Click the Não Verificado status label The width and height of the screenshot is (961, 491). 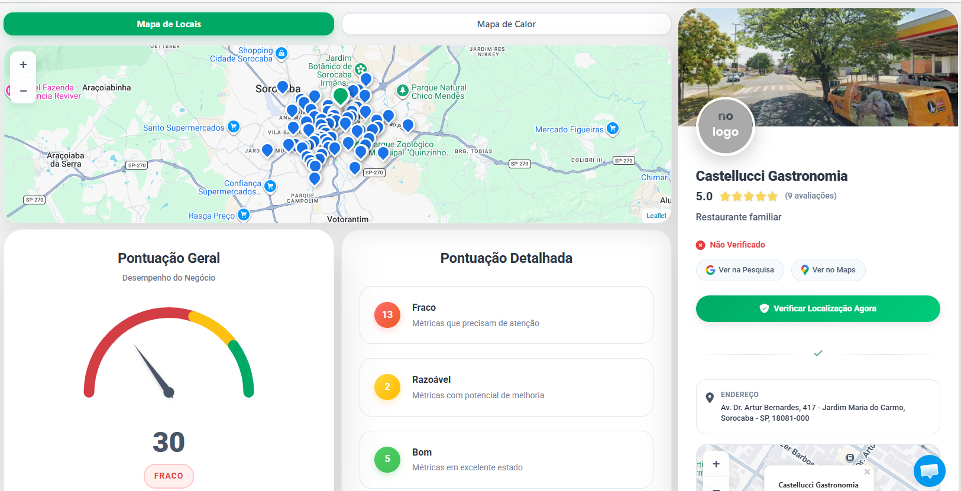click(x=737, y=245)
